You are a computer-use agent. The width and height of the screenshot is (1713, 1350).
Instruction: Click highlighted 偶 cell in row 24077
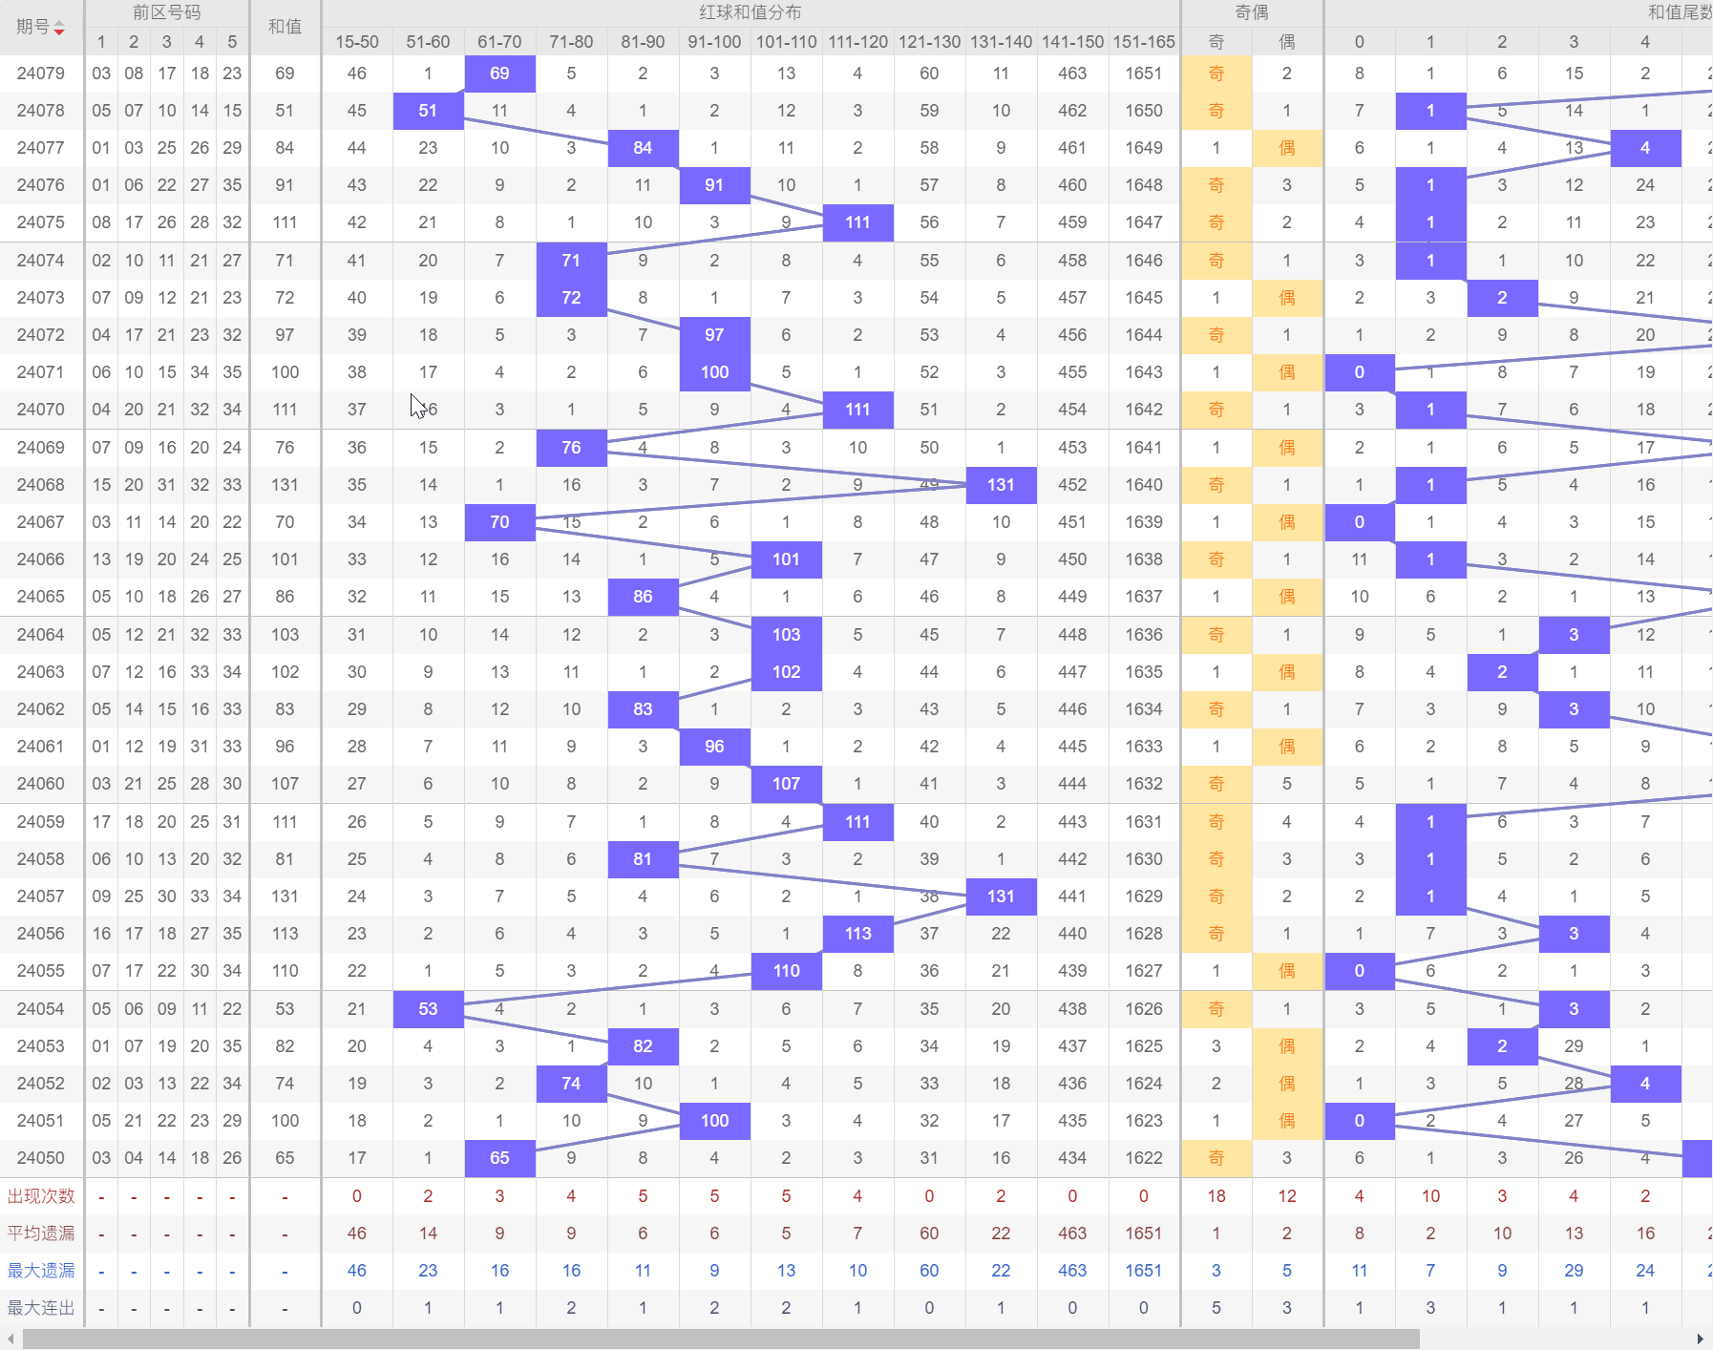(x=1287, y=148)
